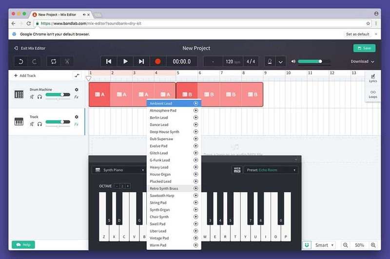Viewport: 390px width, 259px height.
Task: Click the key signature dash field
Action: pos(213,61)
